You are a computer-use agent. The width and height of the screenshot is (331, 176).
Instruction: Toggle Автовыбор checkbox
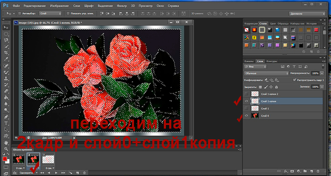(19, 14)
